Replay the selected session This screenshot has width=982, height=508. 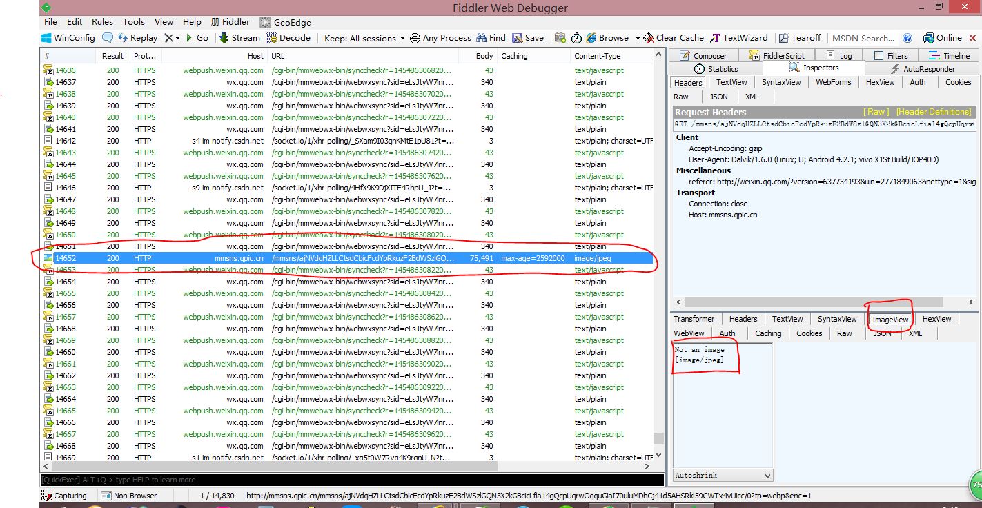pos(137,38)
